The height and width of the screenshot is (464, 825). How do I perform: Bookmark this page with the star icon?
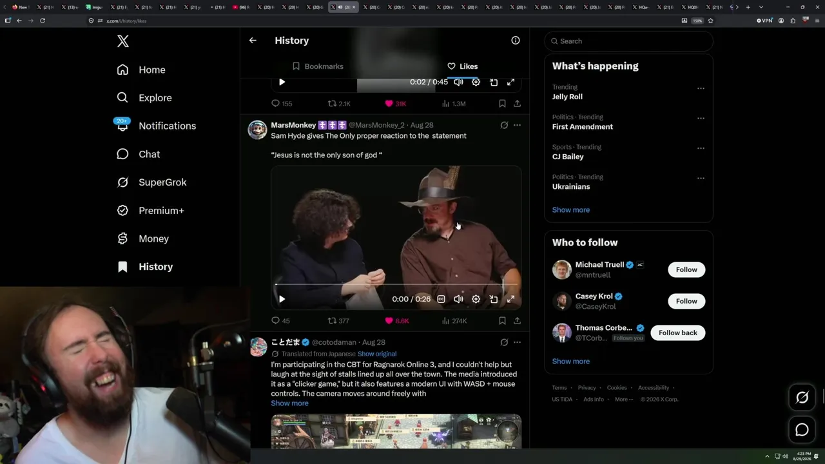(x=710, y=21)
